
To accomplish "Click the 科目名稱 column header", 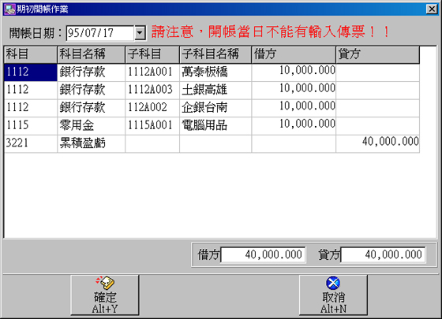I will (x=91, y=54).
